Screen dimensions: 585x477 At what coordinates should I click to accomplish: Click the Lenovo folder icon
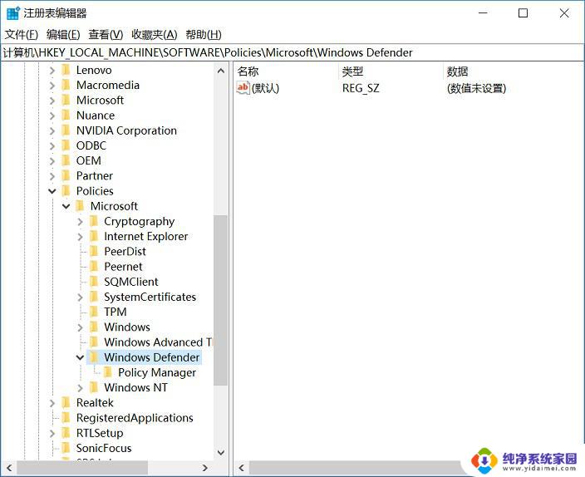pyautogui.click(x=66, y=70)
